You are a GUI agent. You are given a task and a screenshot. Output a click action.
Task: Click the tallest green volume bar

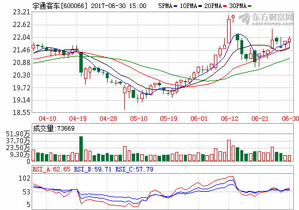click(81, 148)
